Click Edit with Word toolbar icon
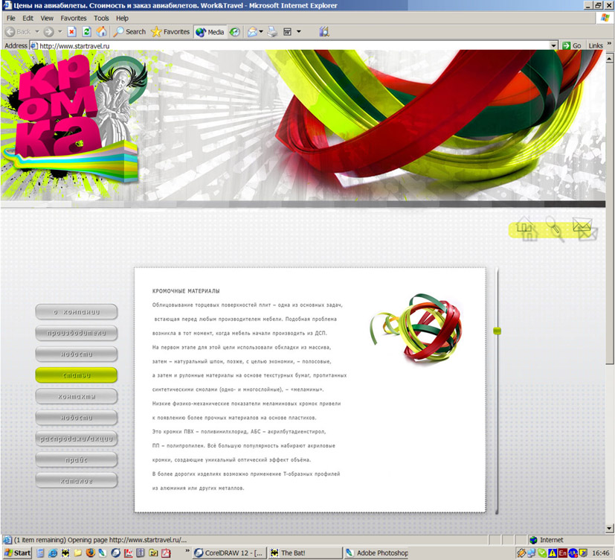This screenshot has width=615, height=560. coord(288,32)
